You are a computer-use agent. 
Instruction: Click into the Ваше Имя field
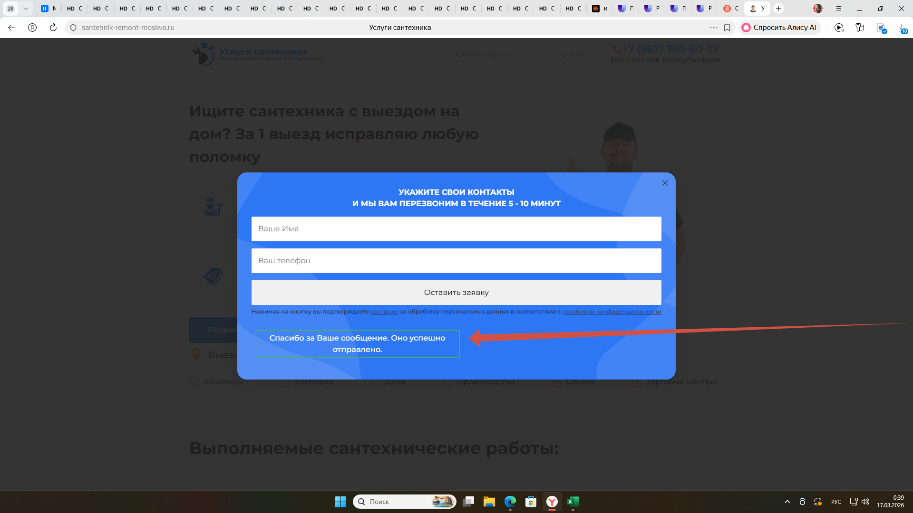coord(456,229)
